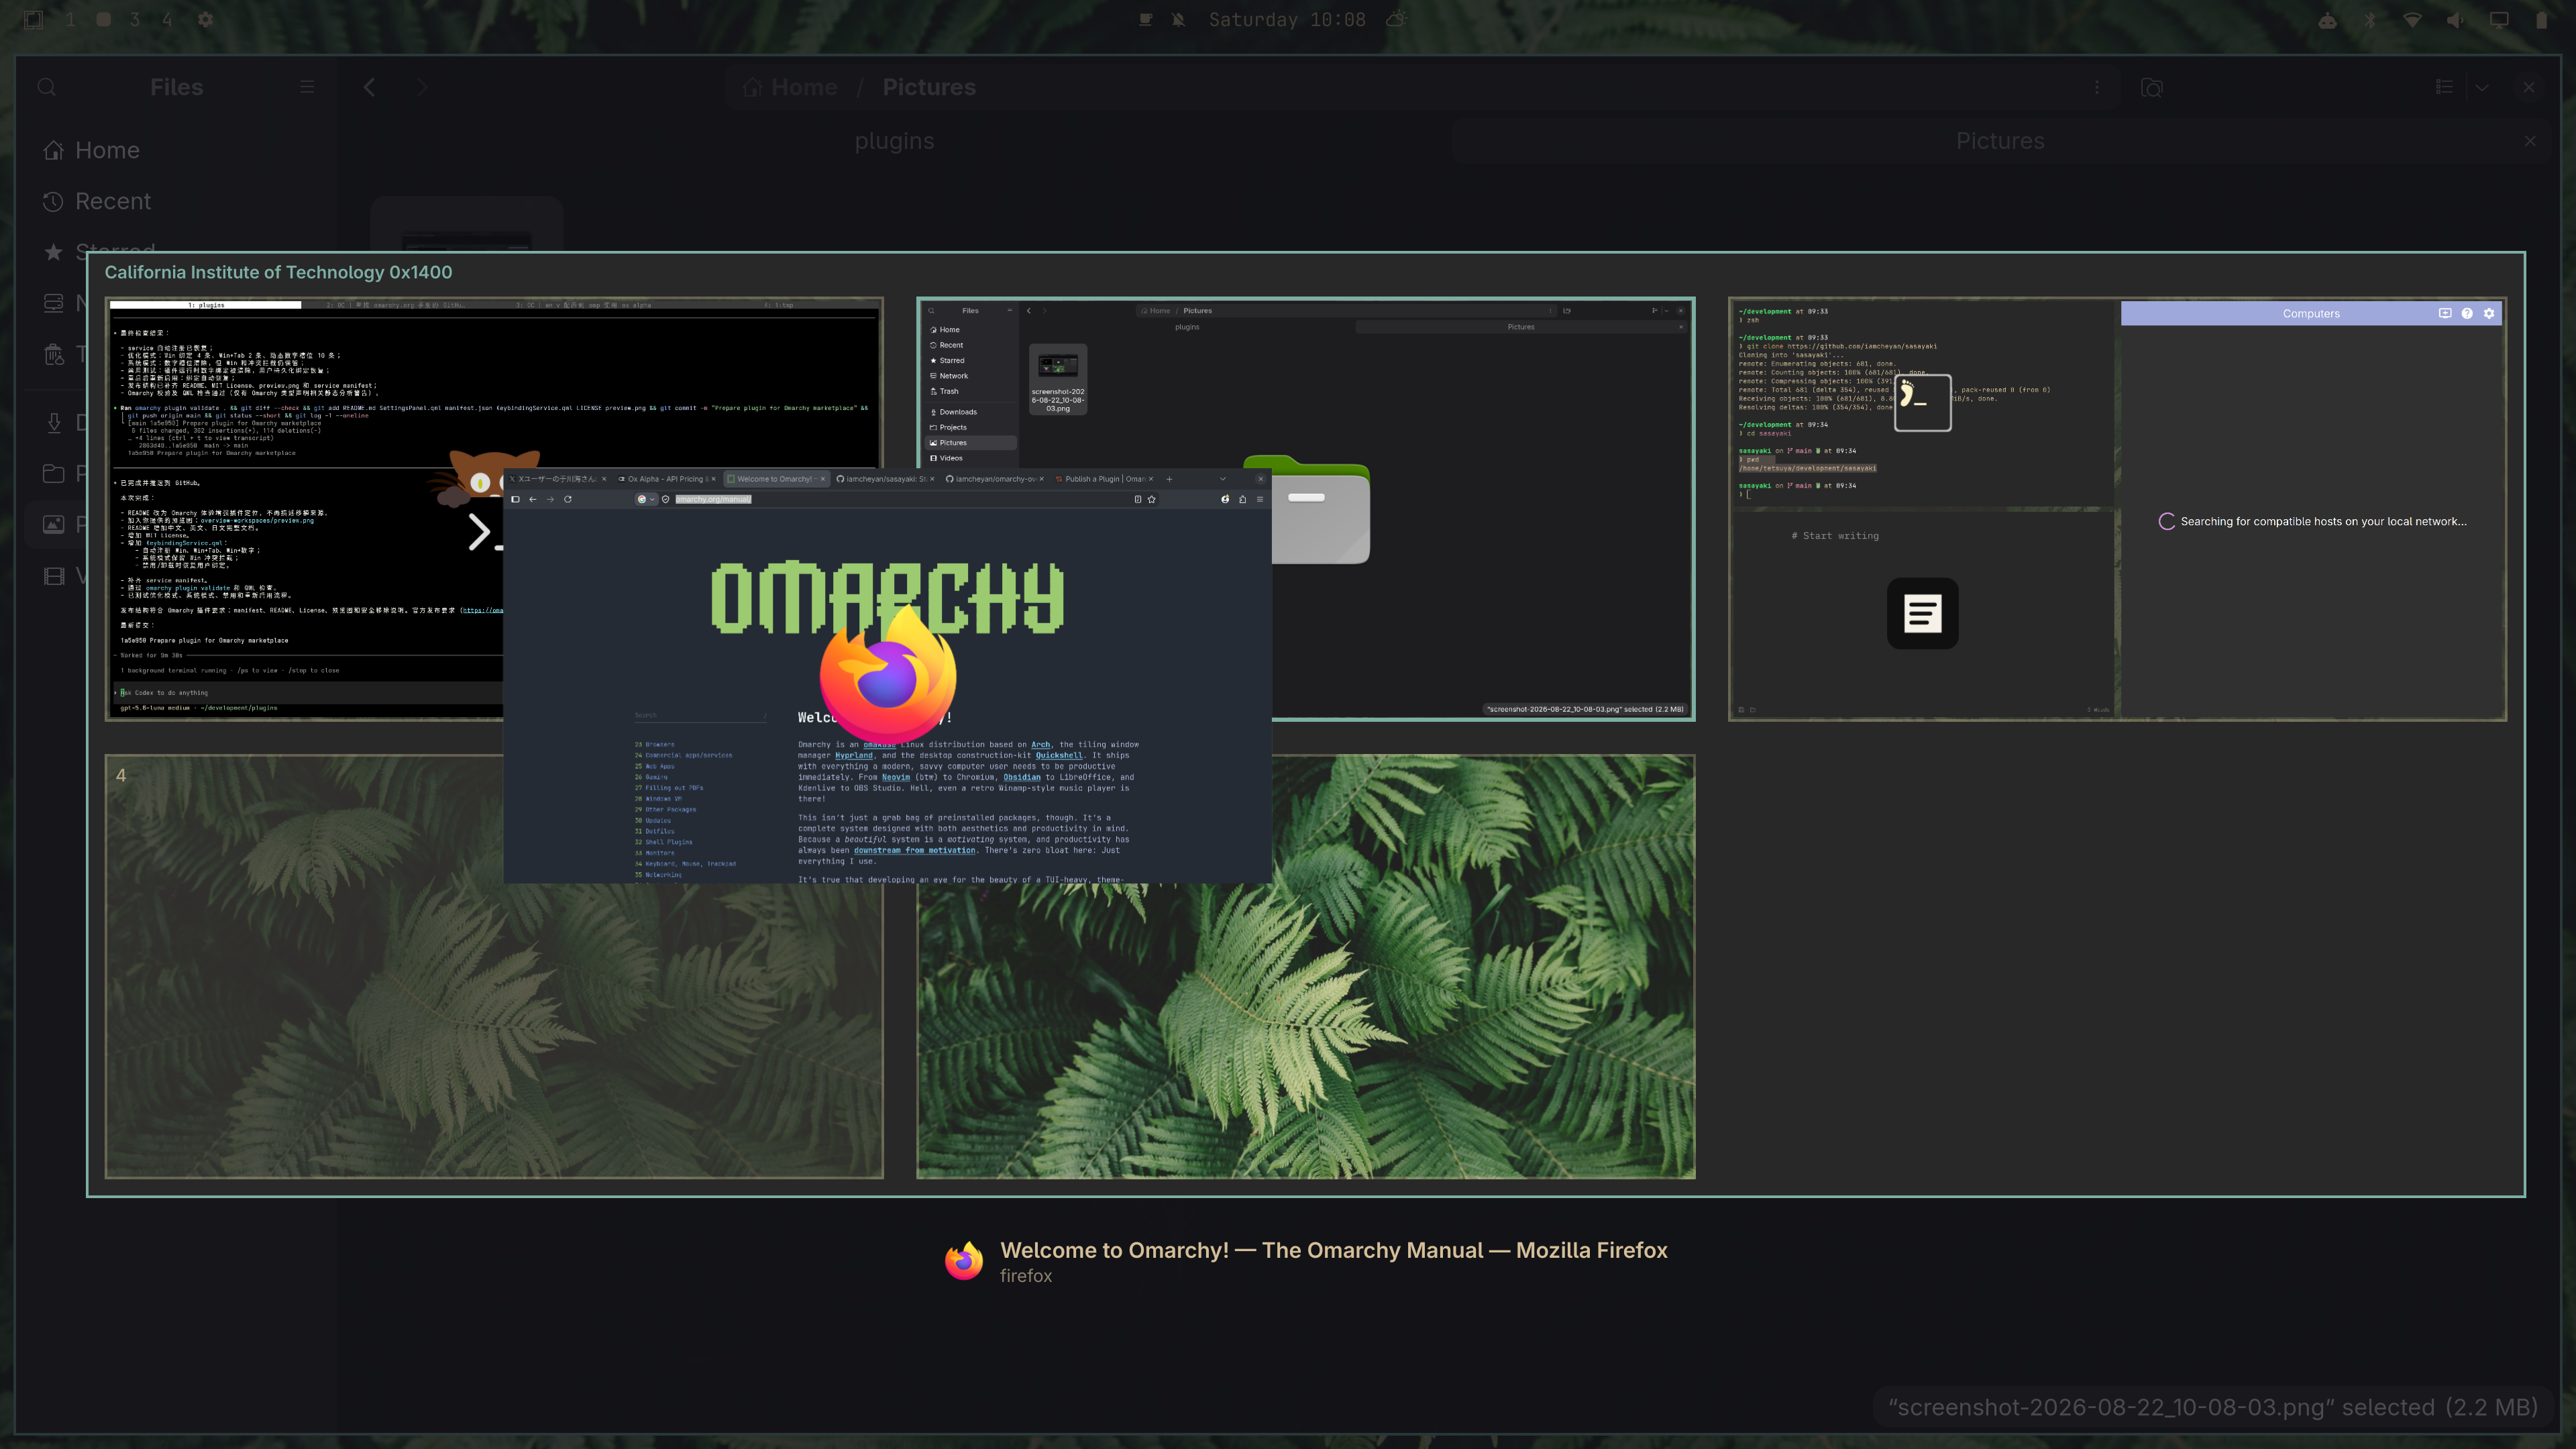Switch to the Ox Alpha - API Pricing tab

pos(667,479)
